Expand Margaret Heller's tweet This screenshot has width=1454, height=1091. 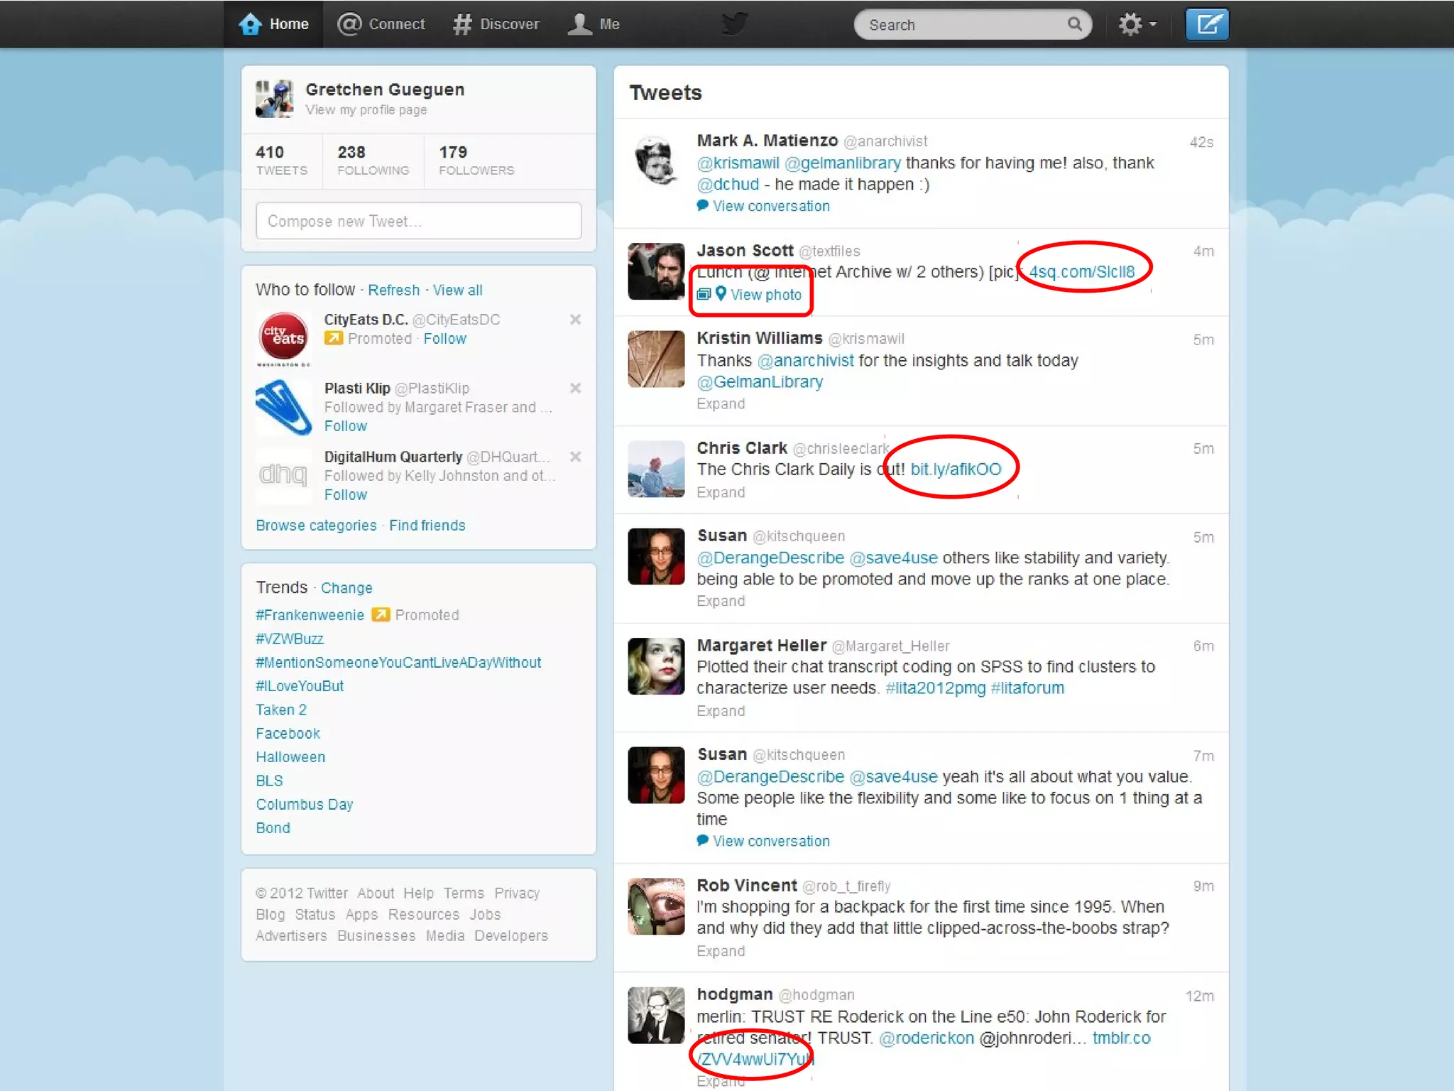pos(721,711)
